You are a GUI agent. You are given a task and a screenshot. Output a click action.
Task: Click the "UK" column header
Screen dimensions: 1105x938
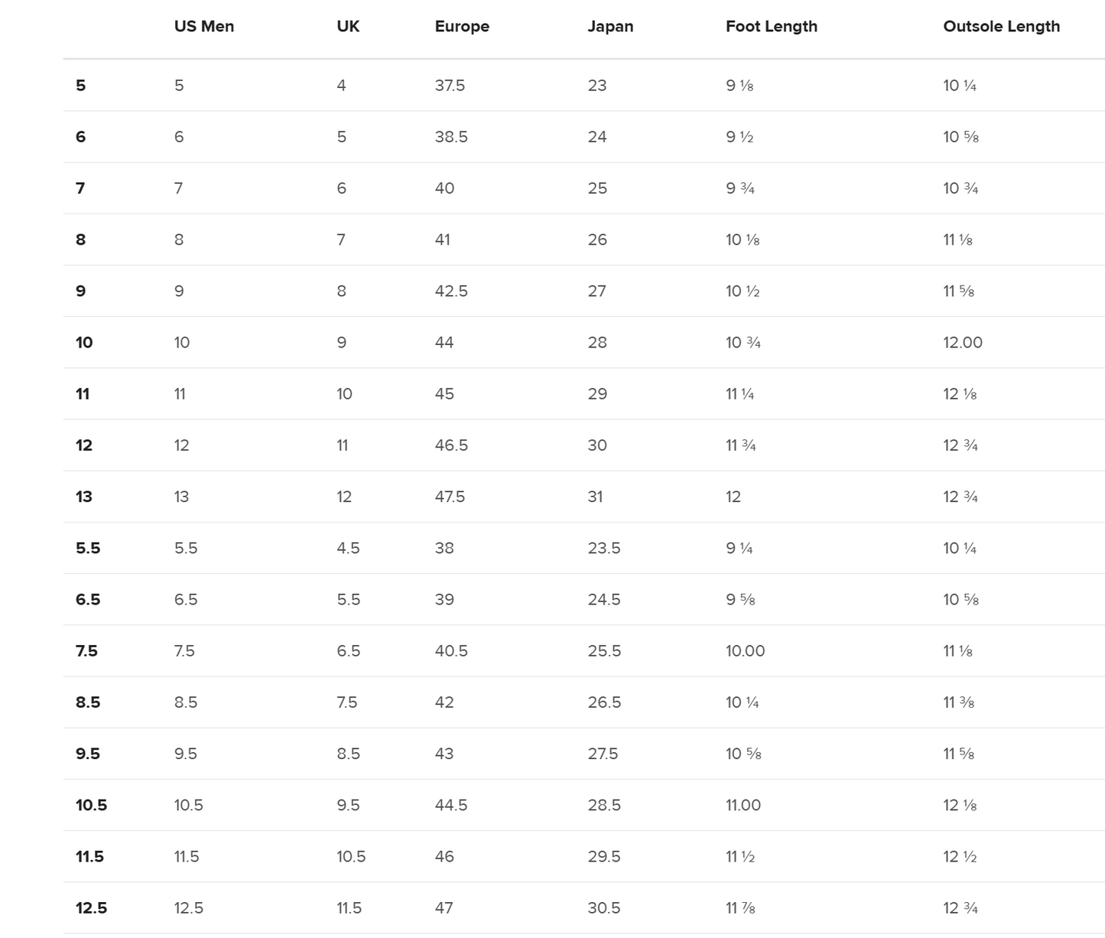(348, 27)
